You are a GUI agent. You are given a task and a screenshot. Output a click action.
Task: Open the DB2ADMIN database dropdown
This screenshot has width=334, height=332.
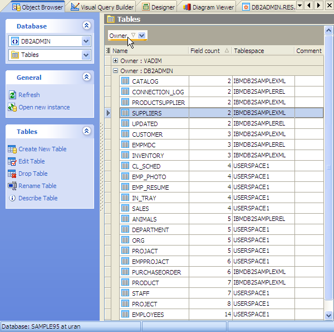point(86,41)
